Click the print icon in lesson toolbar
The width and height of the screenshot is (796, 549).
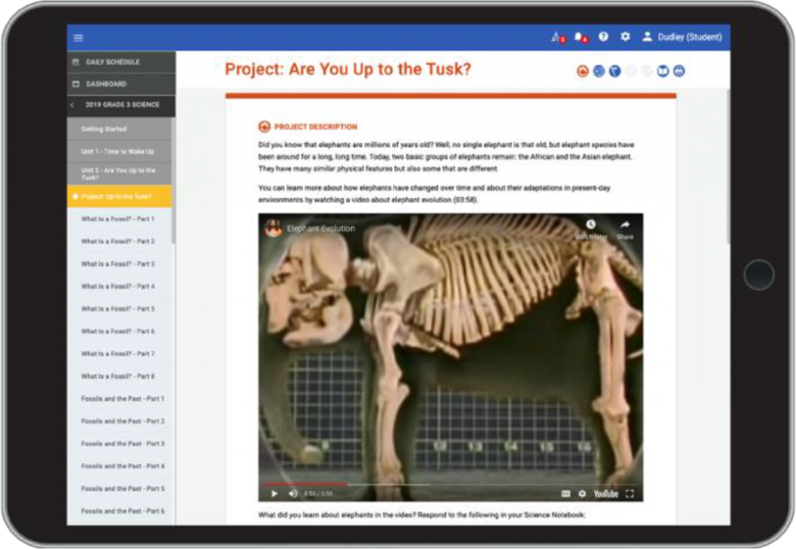(679, 72)
